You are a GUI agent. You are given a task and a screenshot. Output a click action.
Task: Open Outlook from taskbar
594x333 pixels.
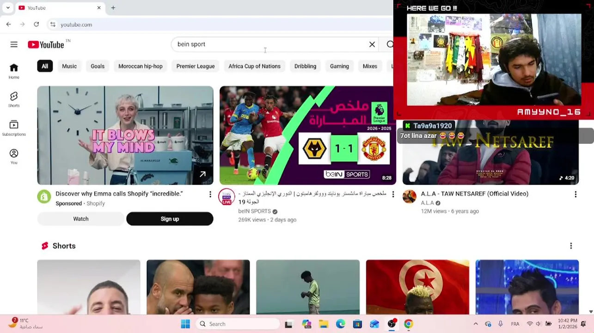tap(374, 324)
